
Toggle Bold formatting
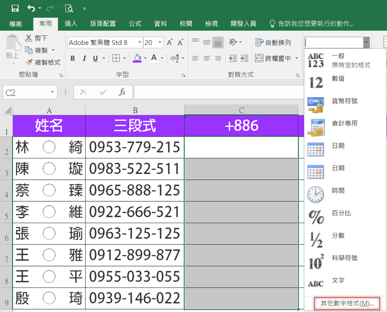73,58
